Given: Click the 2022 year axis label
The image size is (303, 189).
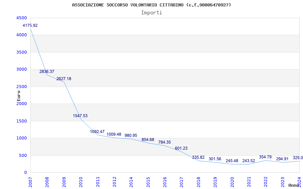Looking at the screenshot, I should (266, 182).
